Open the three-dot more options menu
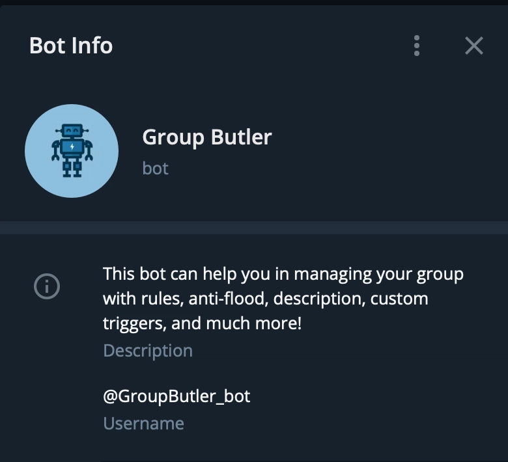 tap(417, 46)
